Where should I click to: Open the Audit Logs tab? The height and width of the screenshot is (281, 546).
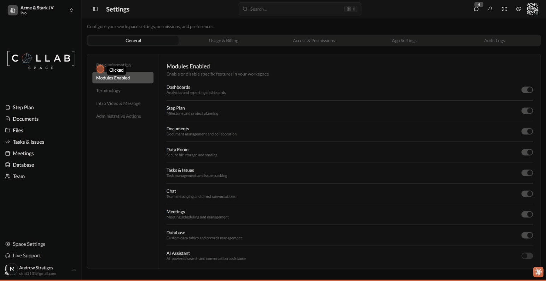pos(494,40)
